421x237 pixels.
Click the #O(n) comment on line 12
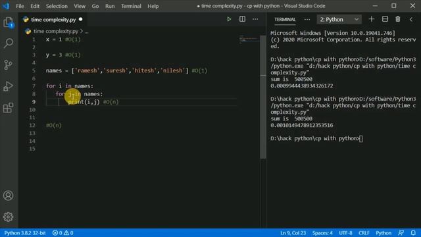pos(54,125)
